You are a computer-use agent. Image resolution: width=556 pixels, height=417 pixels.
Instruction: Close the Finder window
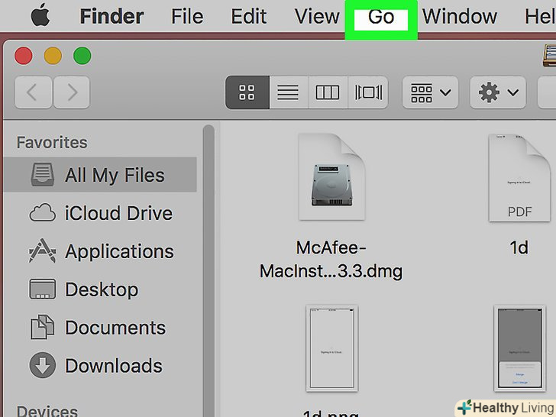(x=24, y=56)
